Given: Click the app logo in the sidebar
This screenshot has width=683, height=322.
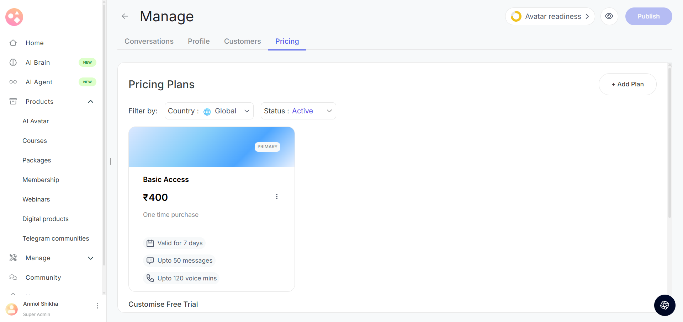Looking at the screenshot, I should (14, 17).
